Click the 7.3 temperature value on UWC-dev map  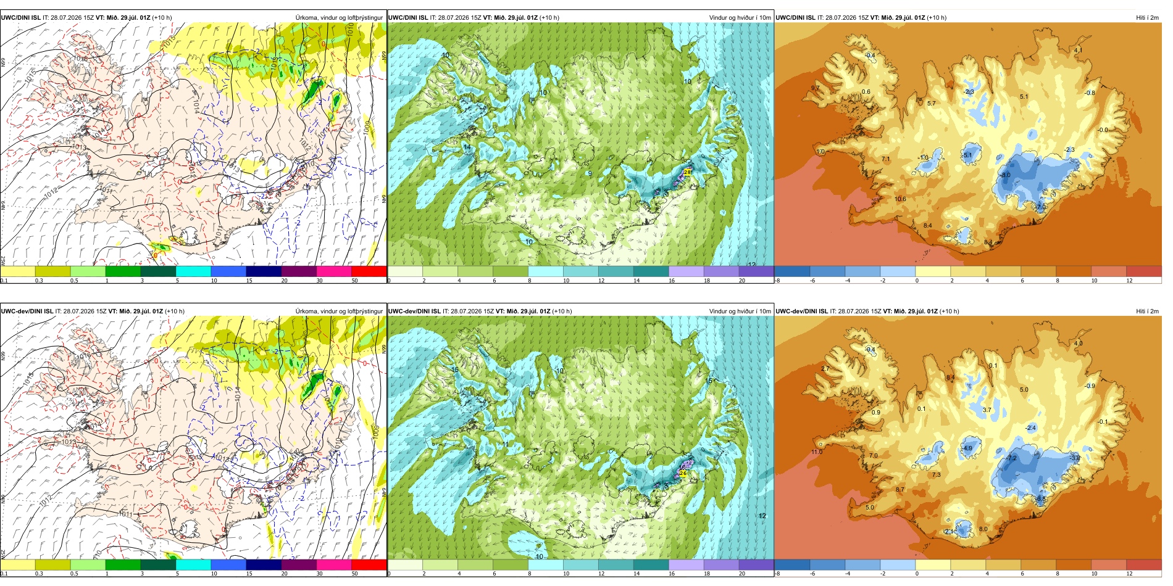936,475
